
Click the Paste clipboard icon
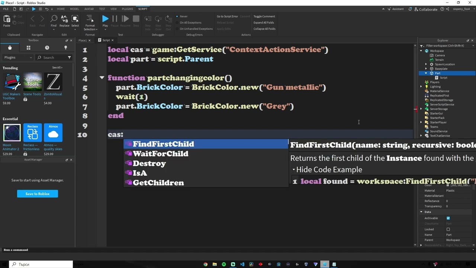(x=7, y=19)
